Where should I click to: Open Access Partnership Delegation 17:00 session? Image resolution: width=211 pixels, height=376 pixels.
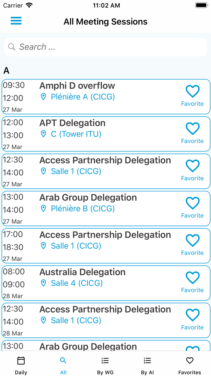pyautogui.click(x=105, y=235)
